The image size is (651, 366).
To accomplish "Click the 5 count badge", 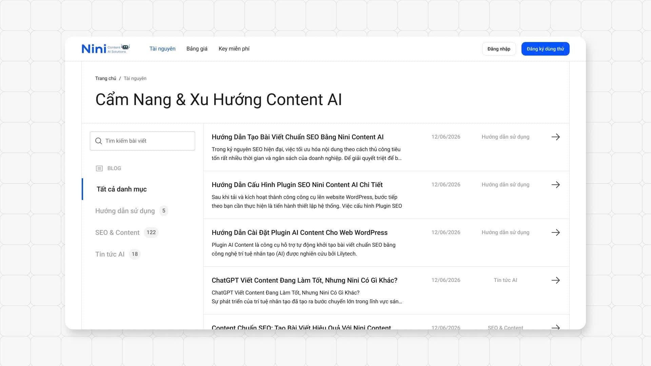I will pyautogui.click(x=164, y=211).
